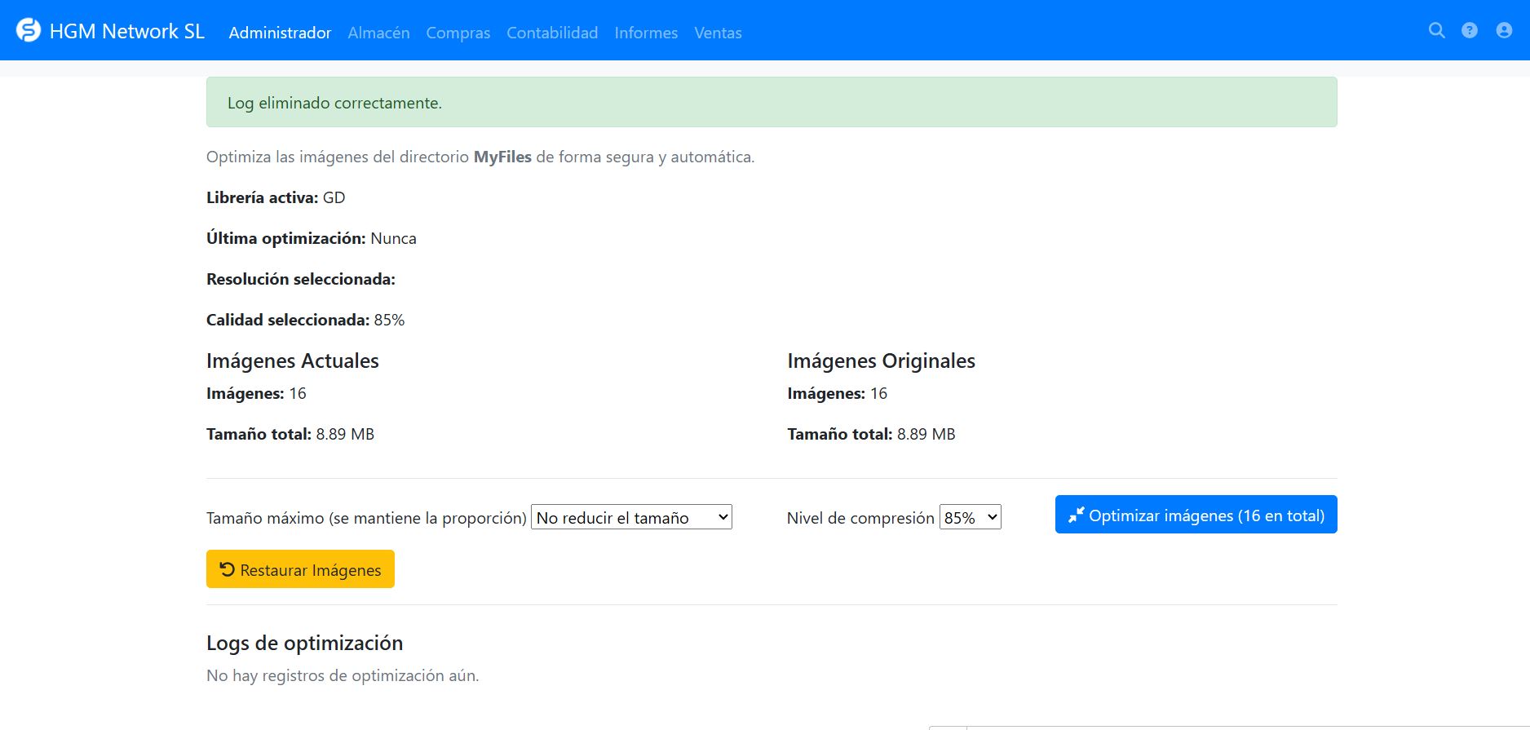The height and width of the screenshot is (730, 1530).
Task: Open the search magnifier in the navbar
Action: pos(1436,30)
